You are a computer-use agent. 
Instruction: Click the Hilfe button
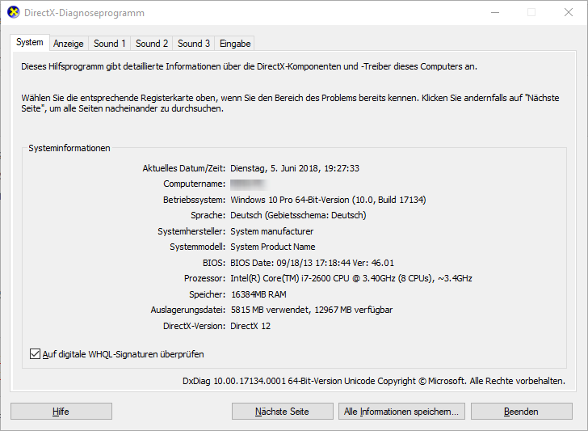[61, 412]
